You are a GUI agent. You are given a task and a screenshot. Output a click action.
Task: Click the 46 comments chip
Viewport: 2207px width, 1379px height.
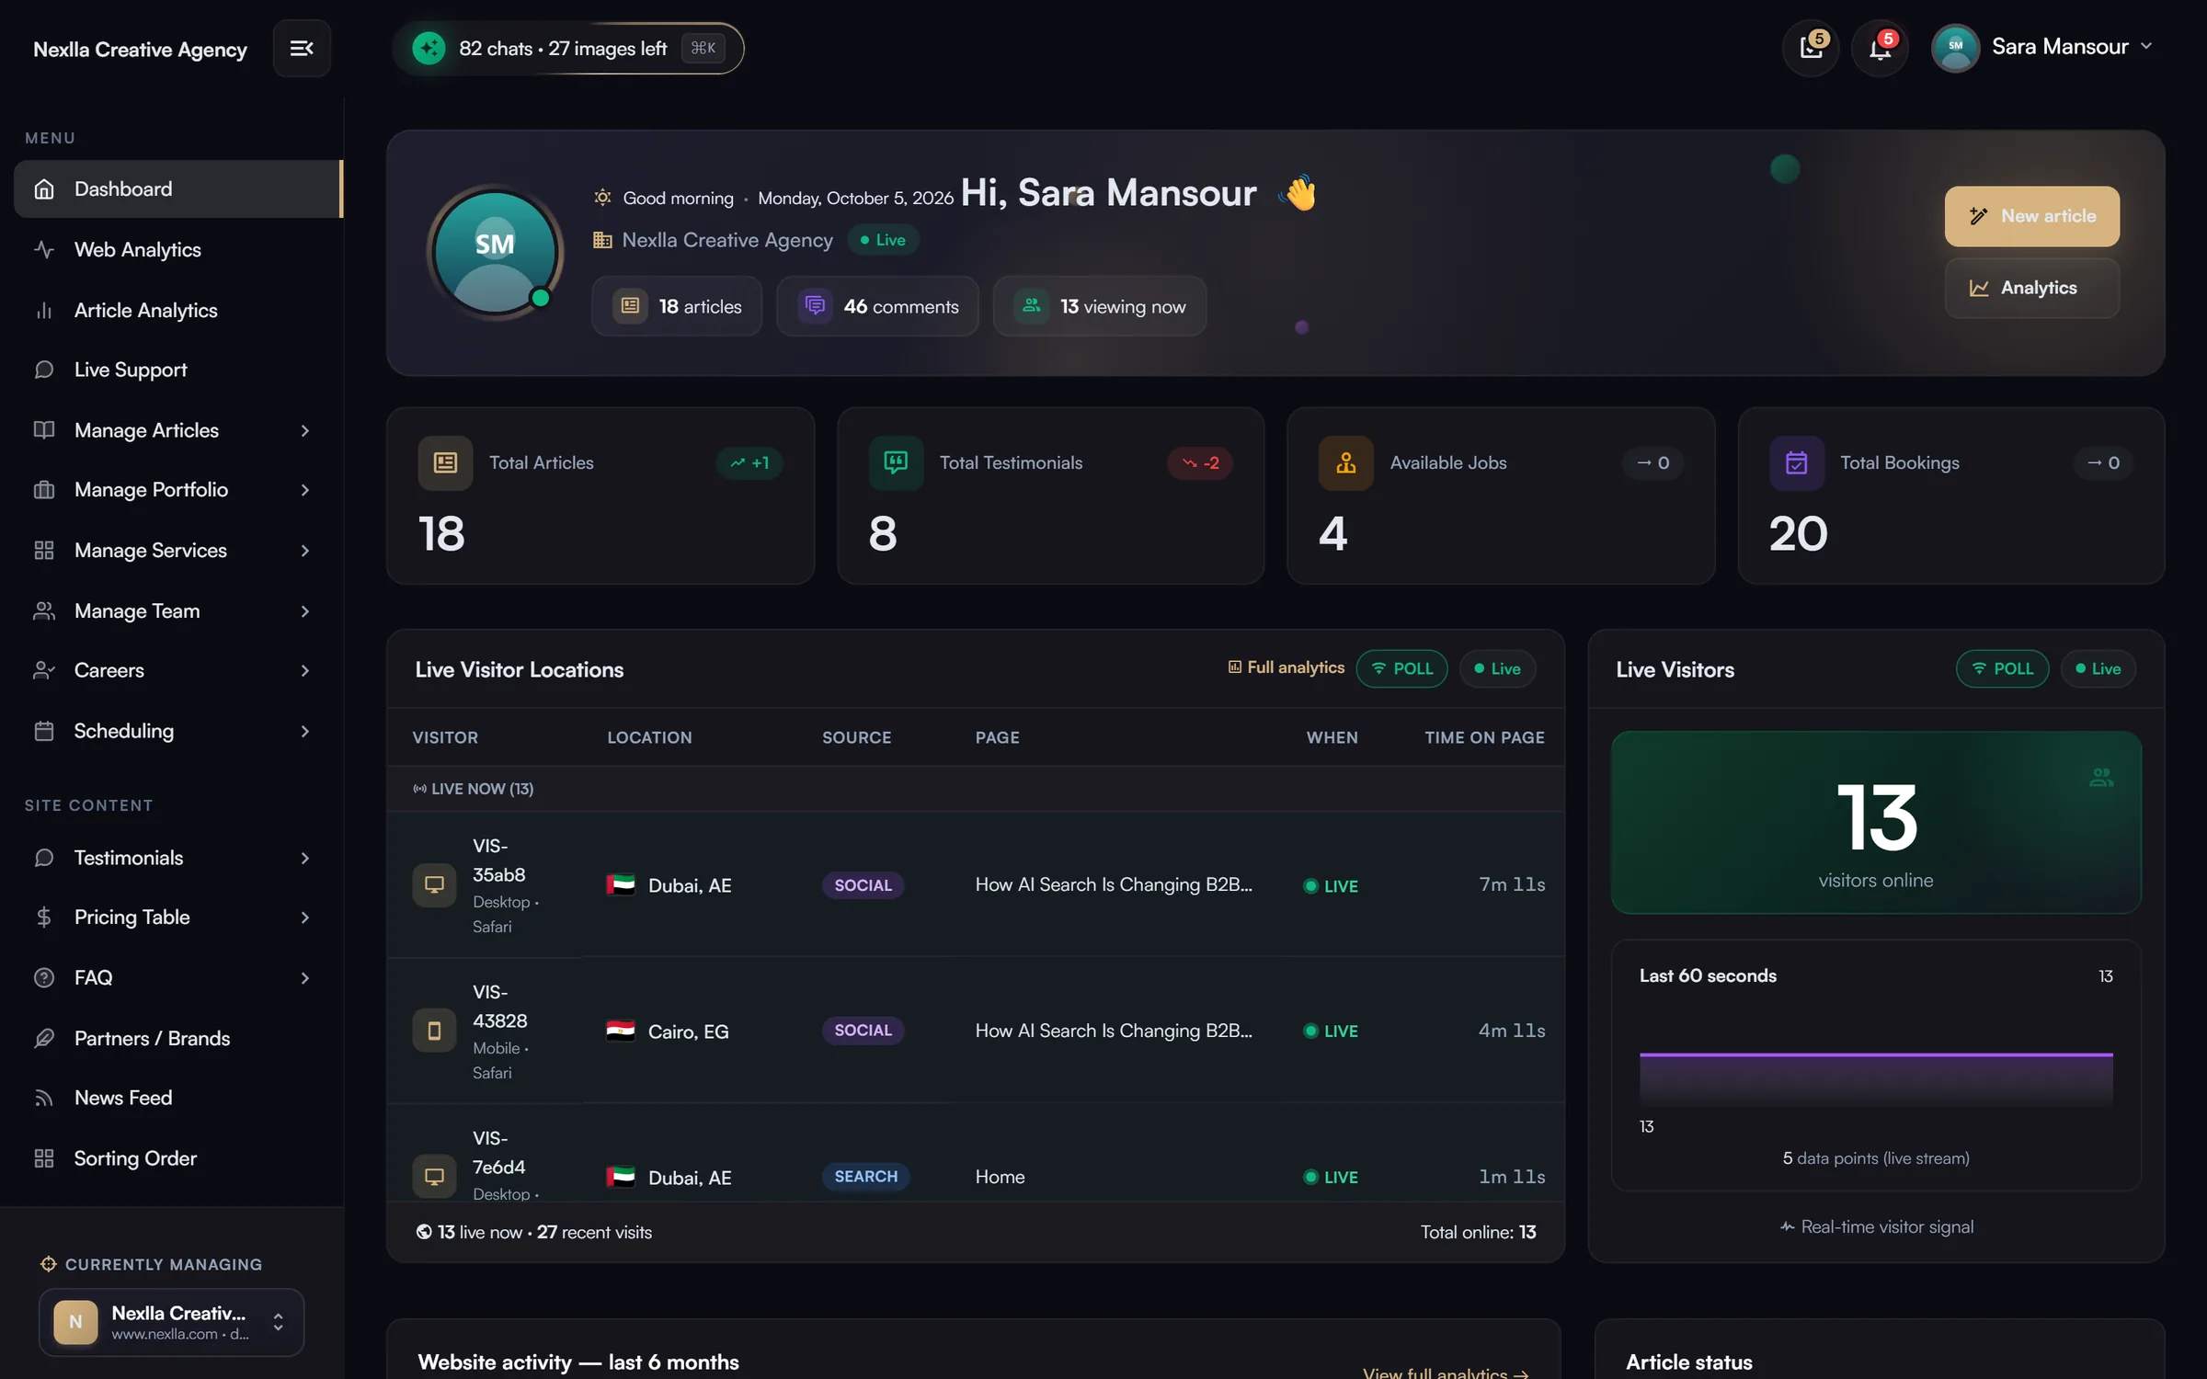point(877,306)
